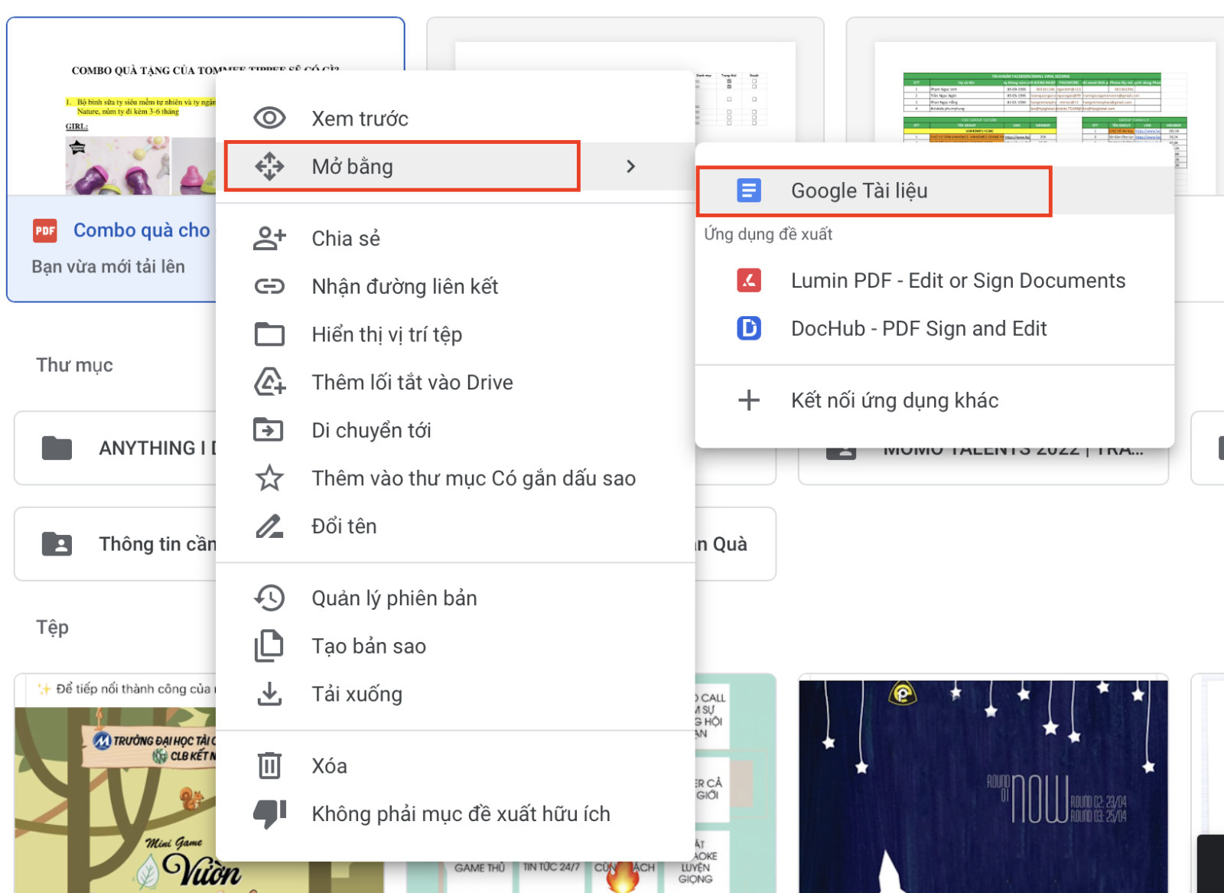Click the Google Docs blue icon

pyautogui.click(x=749, y=190)
